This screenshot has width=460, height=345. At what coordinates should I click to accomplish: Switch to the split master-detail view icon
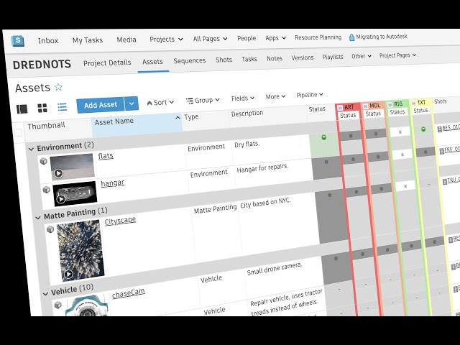(x=22, y=109)
